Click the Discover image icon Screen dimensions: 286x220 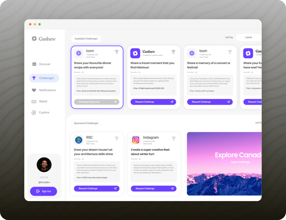click(x=34, y=64)
